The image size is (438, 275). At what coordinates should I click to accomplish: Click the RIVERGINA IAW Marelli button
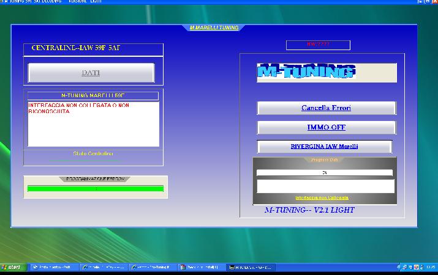pos(324,147)
